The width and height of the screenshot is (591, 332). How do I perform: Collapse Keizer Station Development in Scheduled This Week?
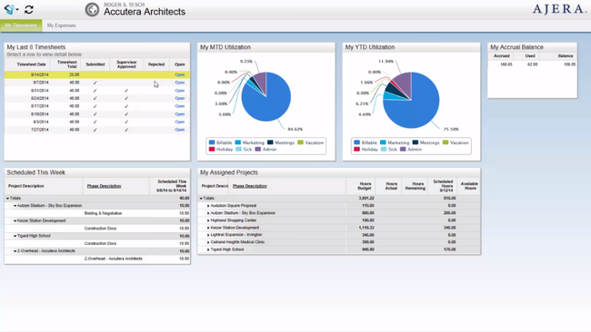(15, 220)
